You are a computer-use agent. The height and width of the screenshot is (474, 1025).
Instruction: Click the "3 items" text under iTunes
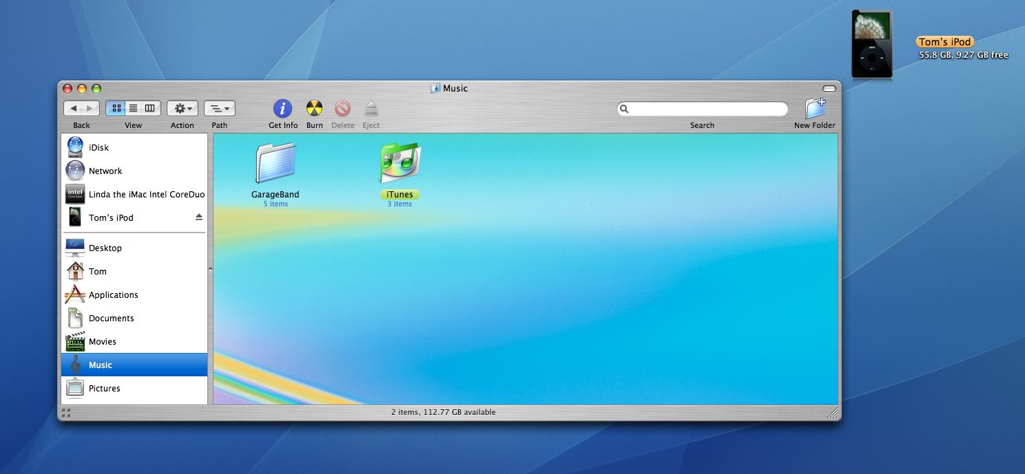coord(400,204)
